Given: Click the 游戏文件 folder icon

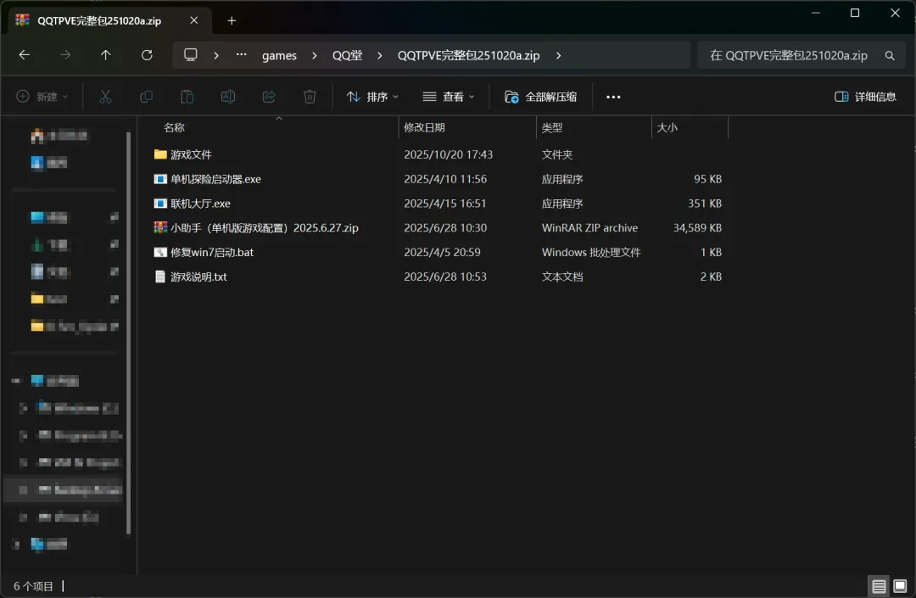Looking at the screenshot, I should point(160,154).
